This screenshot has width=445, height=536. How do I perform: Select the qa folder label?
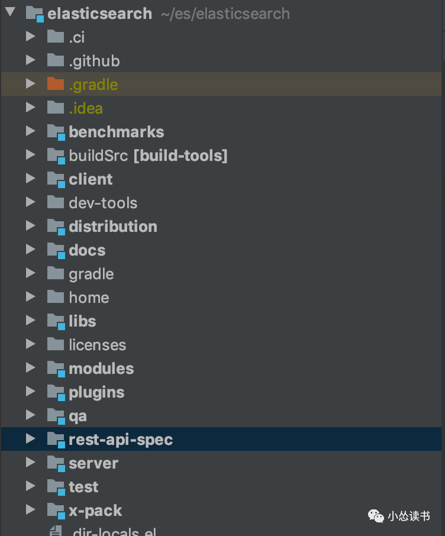point(78,416)
